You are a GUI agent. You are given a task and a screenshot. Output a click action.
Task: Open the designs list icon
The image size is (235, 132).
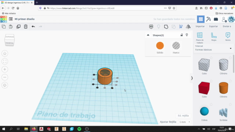click(x=11, y=19)
